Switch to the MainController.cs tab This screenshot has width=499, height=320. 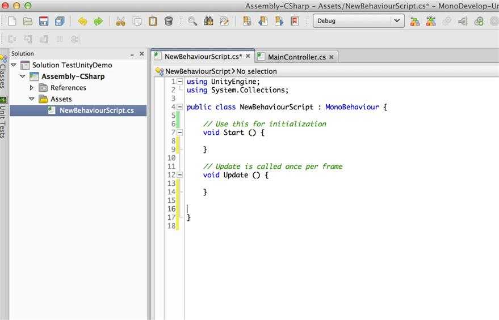click(296, 57)
